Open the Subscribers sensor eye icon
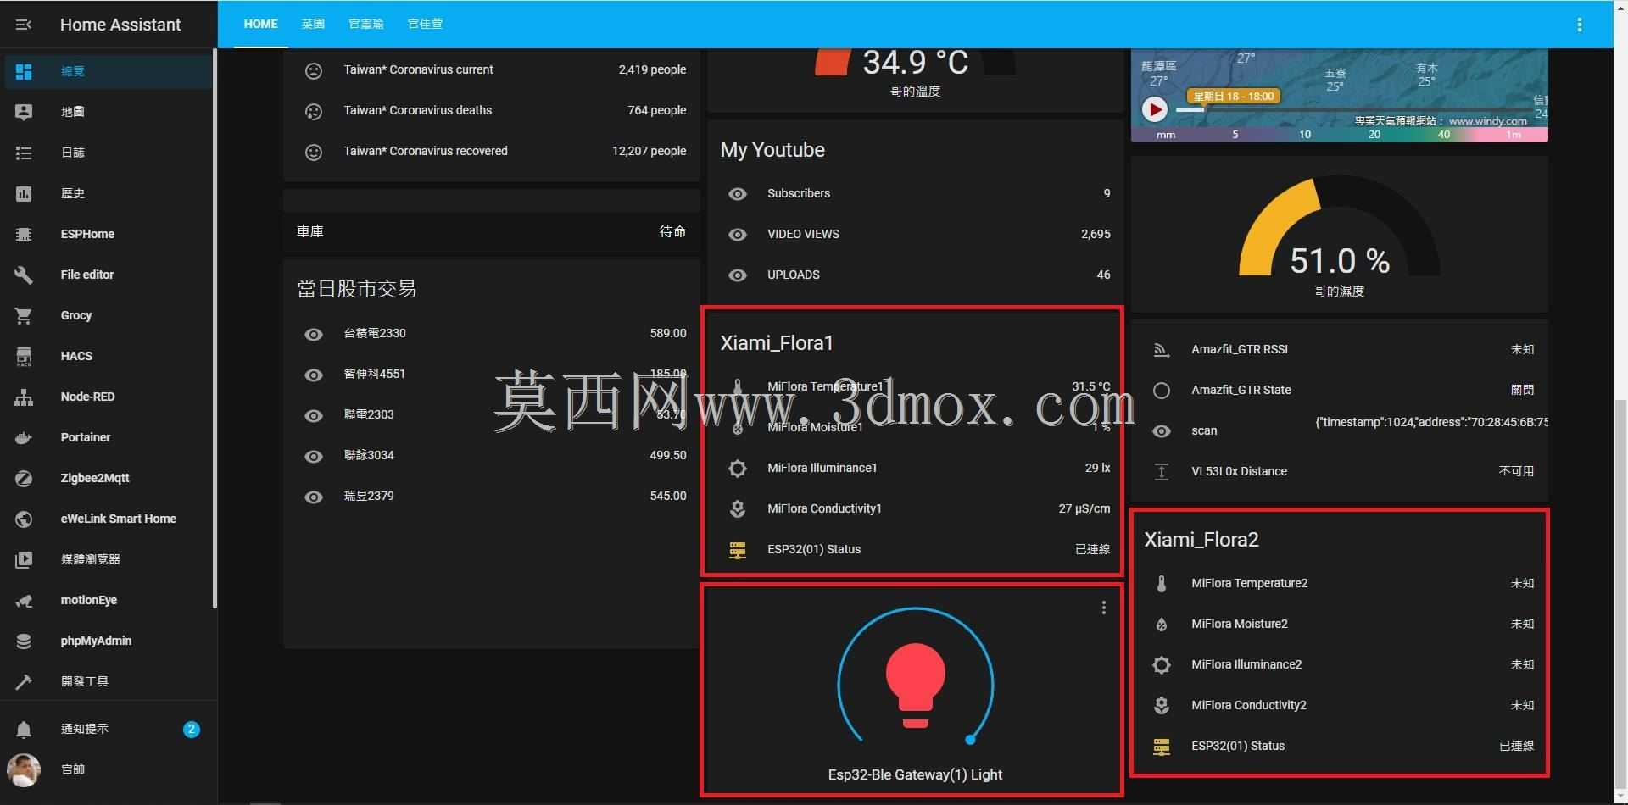The image size is (1628, 805). point(738,194)
